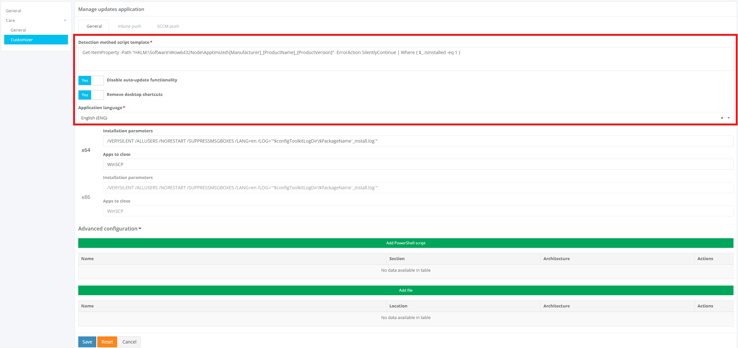738x348 pixels.
Task: Select the General tab
Action: (94, 26)
